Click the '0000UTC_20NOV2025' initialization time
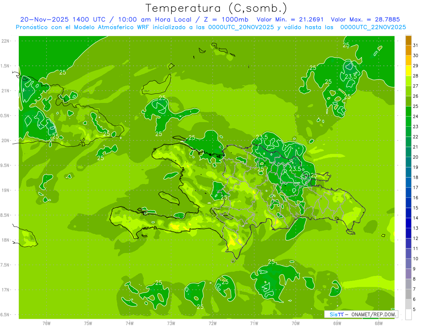The height and width of the screenshot is (328, 425). tap(241, 27)
